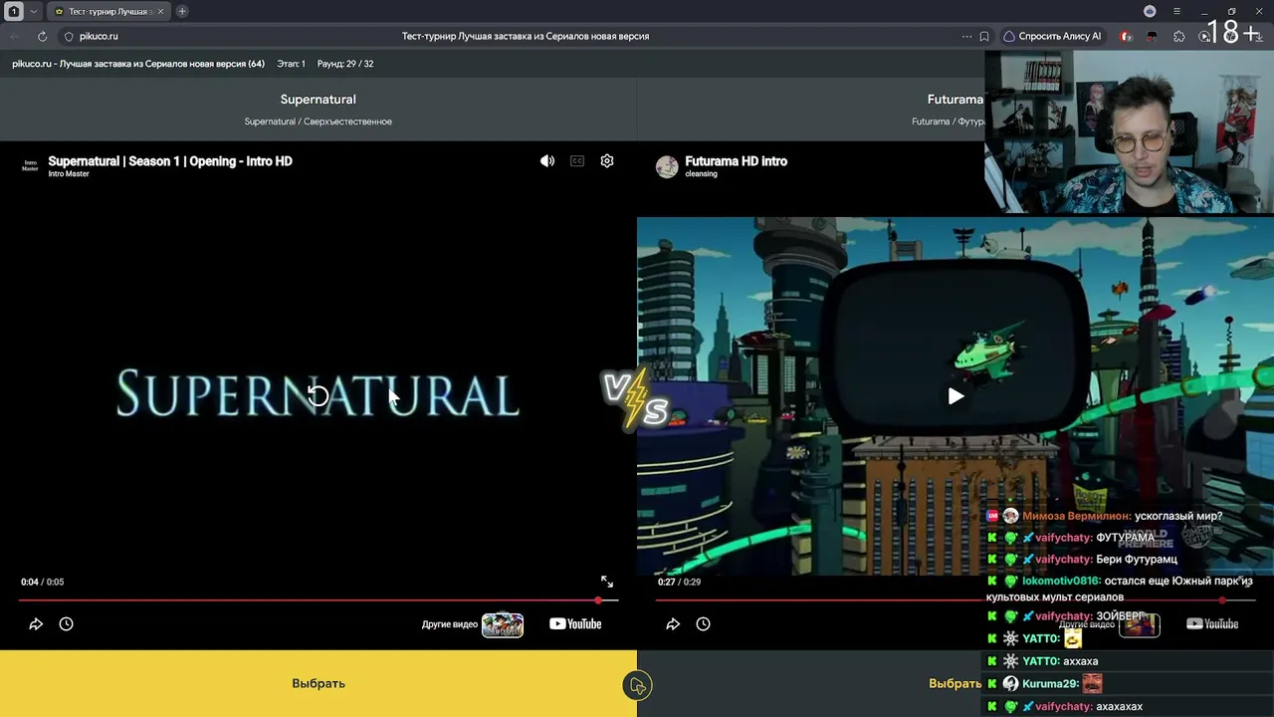This screenshot has width=1274, height=717.
Task: Click the Этап: 1 label
Action: [x=292, y=64]
